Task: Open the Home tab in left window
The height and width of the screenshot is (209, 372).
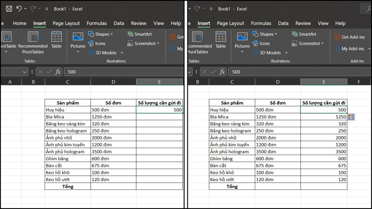Action: (20, 23)
